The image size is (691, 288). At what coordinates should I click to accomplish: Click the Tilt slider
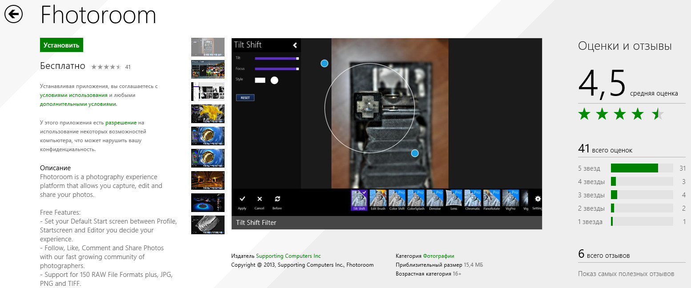276,58
